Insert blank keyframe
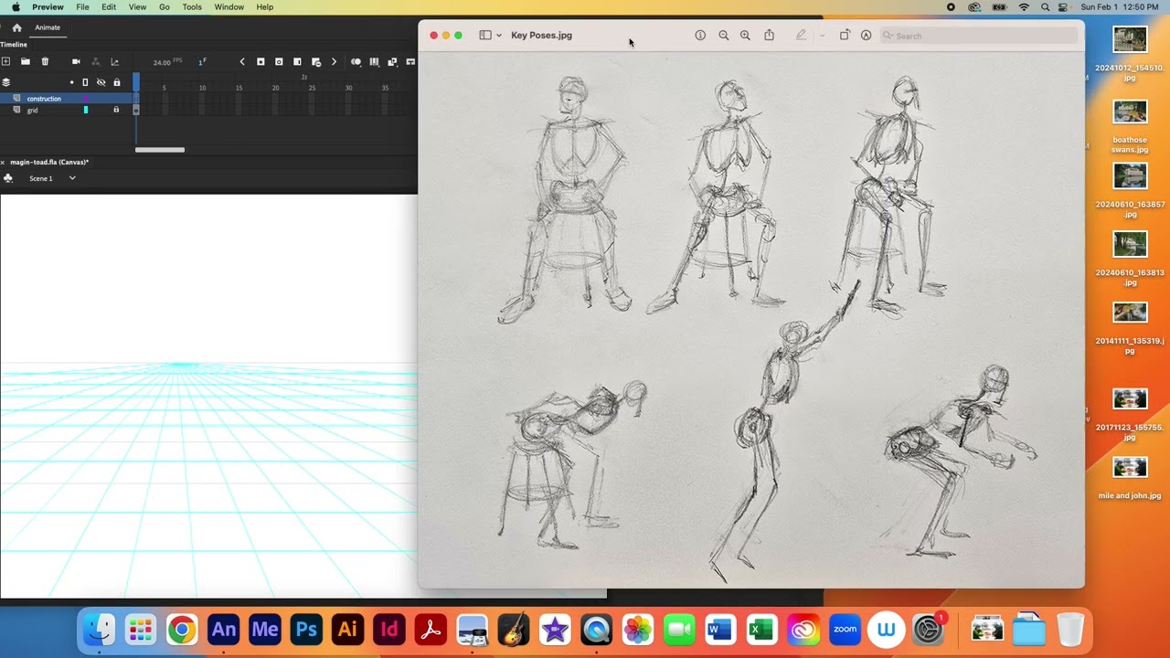 [x=279, y=61]
